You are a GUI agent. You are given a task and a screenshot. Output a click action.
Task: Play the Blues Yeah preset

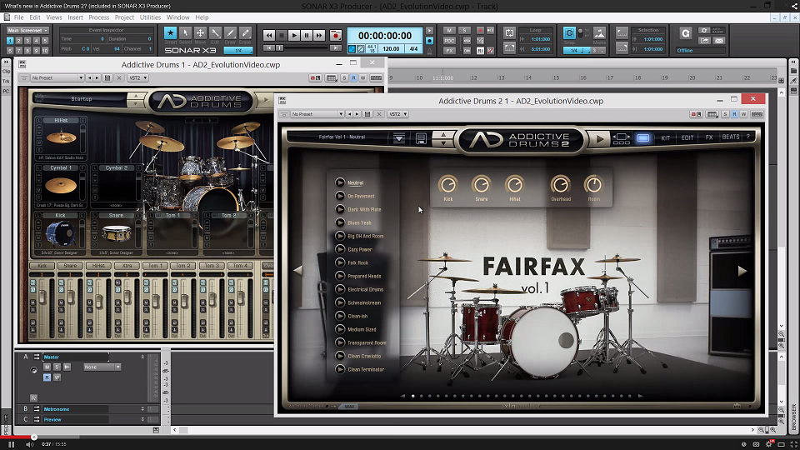[x=340, y=222]
